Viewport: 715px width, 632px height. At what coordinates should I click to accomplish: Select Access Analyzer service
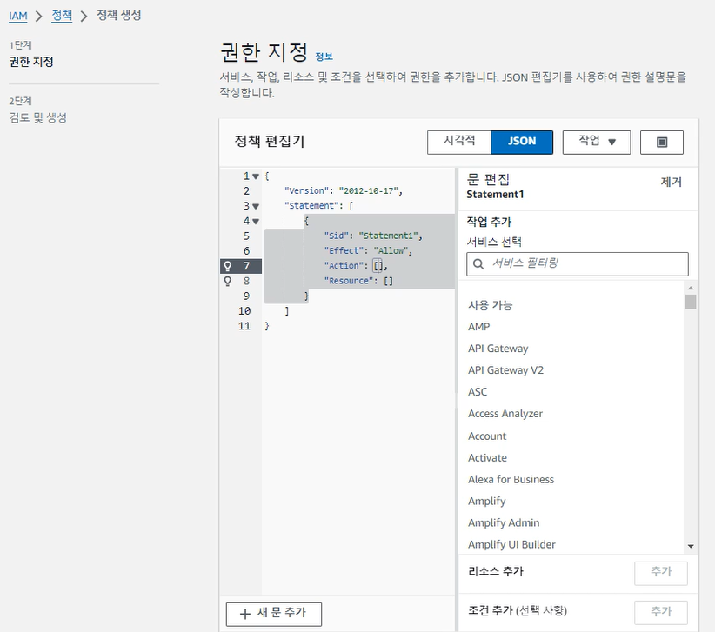tap(505, 414)
